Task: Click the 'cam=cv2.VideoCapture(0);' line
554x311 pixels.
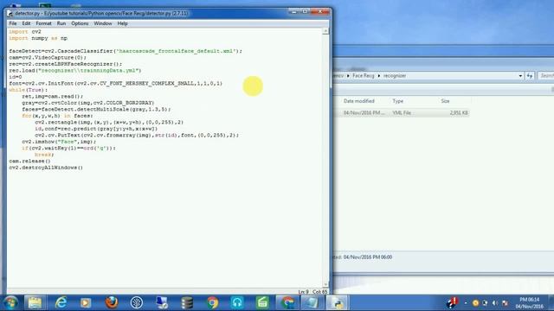Action: point(48,58)
